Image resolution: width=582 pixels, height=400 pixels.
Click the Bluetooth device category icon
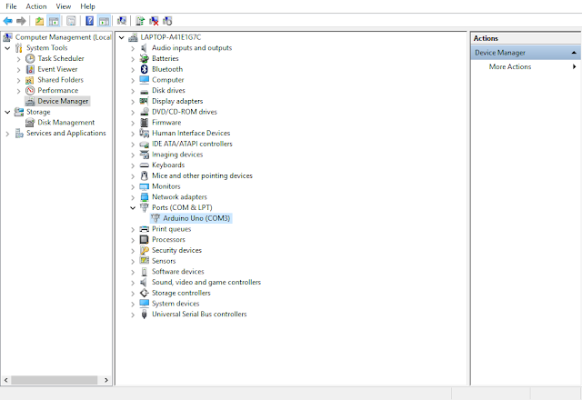[x=144, y=69]
